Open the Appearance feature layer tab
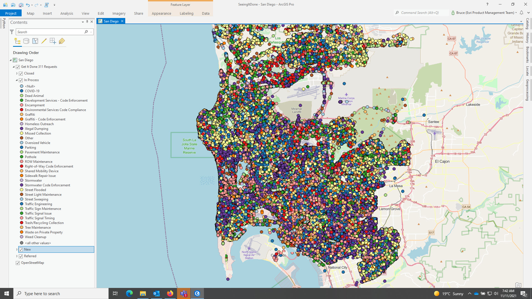Image resolution: width=532 pixels, height=299 pixels. point(162,13)
